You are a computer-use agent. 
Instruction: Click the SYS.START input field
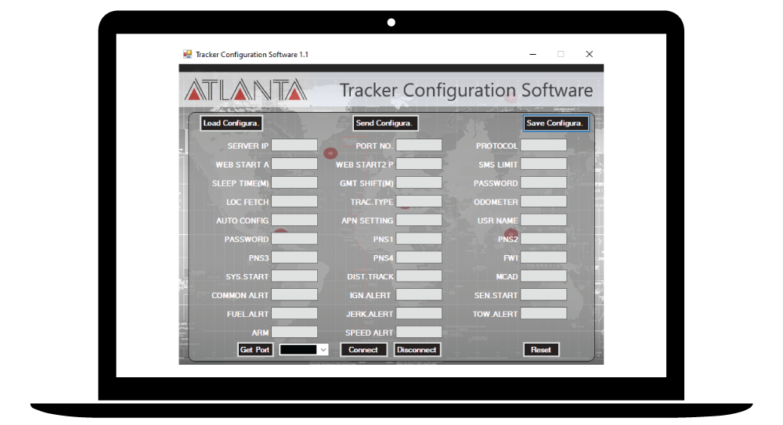coord(294,276)
